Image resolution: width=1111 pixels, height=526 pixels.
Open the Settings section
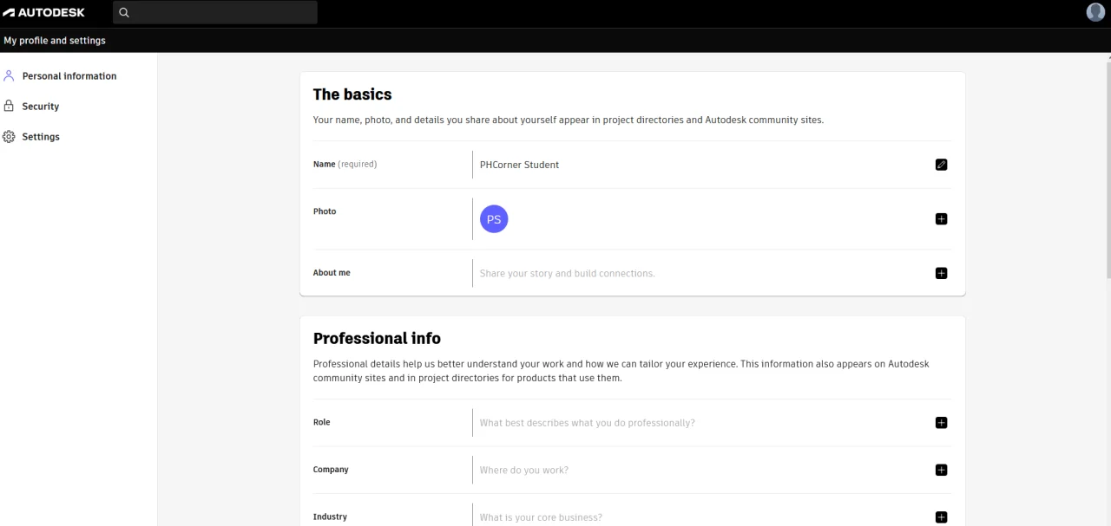(x=41, y=137)
